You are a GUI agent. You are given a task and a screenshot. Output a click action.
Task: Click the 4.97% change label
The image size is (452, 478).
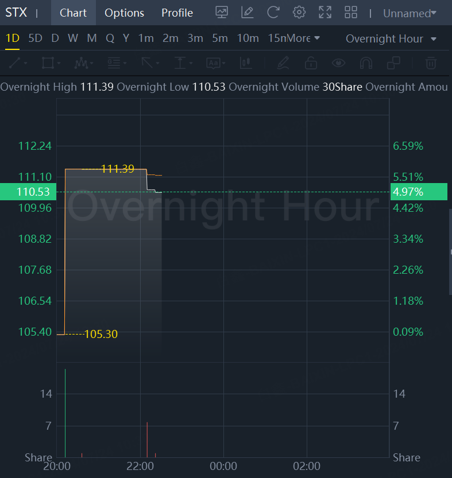tap(419, 192)
